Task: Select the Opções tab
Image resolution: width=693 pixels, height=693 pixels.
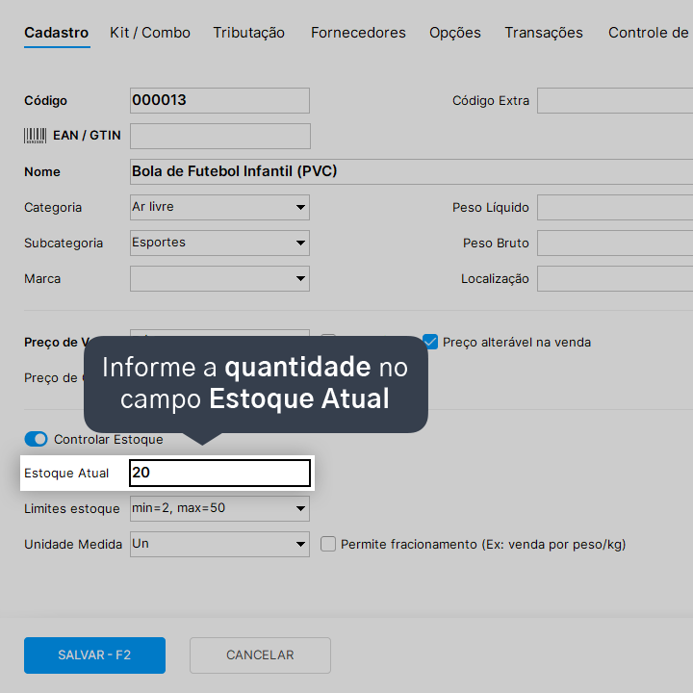Action: tap(454, 33)
